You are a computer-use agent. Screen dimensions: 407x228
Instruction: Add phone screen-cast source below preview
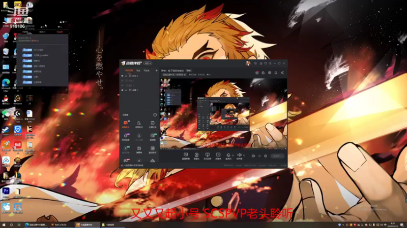coord(207,156)
